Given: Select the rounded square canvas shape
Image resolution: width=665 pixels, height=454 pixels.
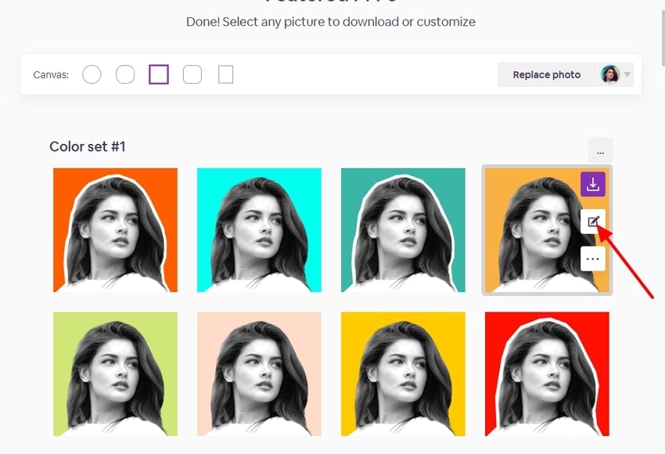Looking at the screenshot, I should [x=192, y=74].
